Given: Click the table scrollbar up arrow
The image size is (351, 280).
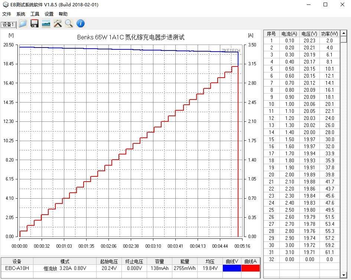Looking at the screenshot, I should (344, 33).
